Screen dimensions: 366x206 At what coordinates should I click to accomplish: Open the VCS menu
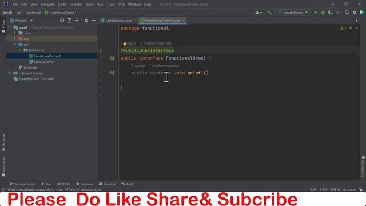tap(121, 5)
